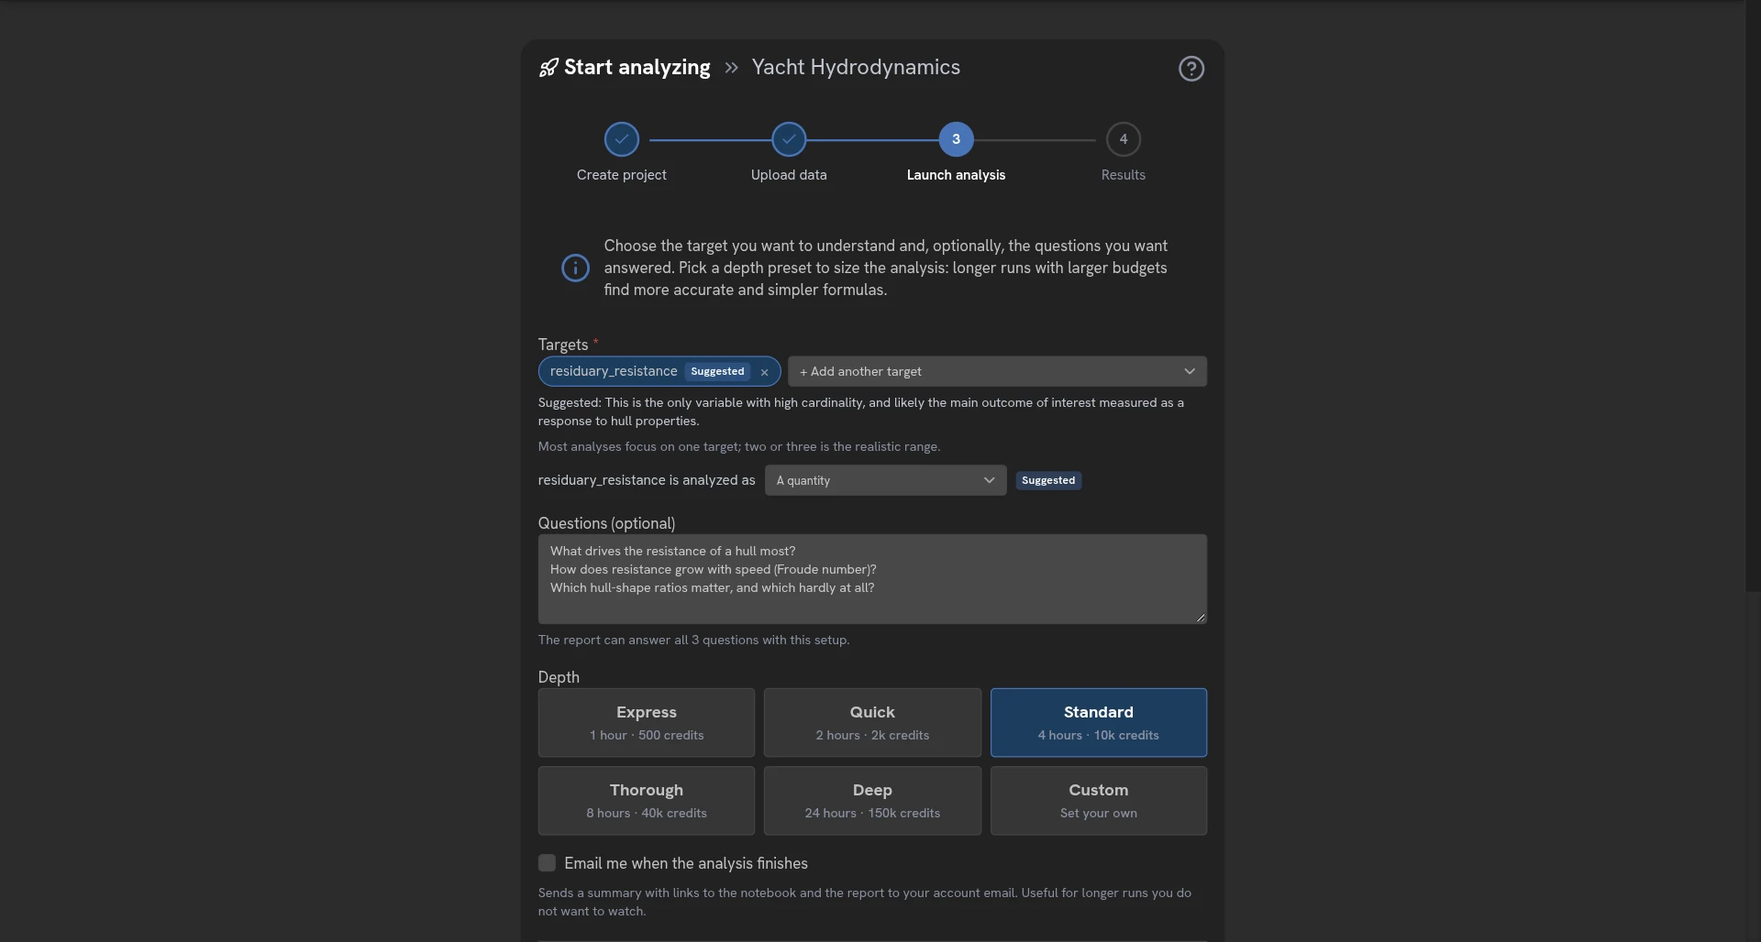Image resolution: width=1761 pixels, height=942 pixels.
Task: Choose the Thorough depth preset
Action: coord(647,801)
